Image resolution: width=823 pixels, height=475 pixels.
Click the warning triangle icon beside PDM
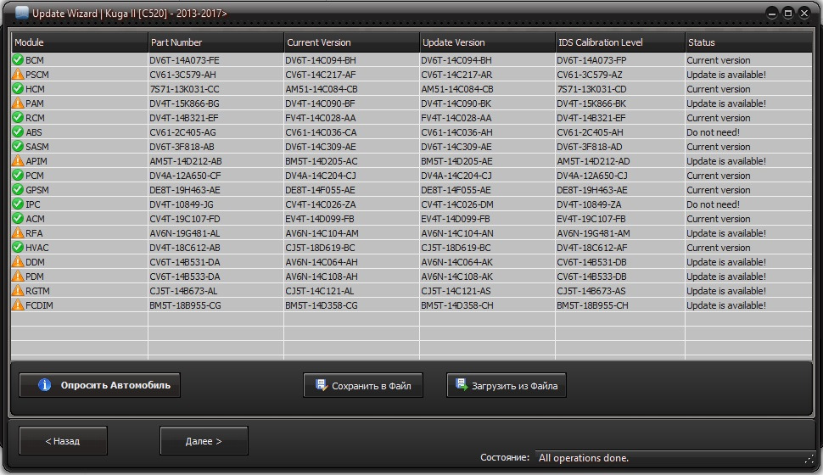point(18,276)
